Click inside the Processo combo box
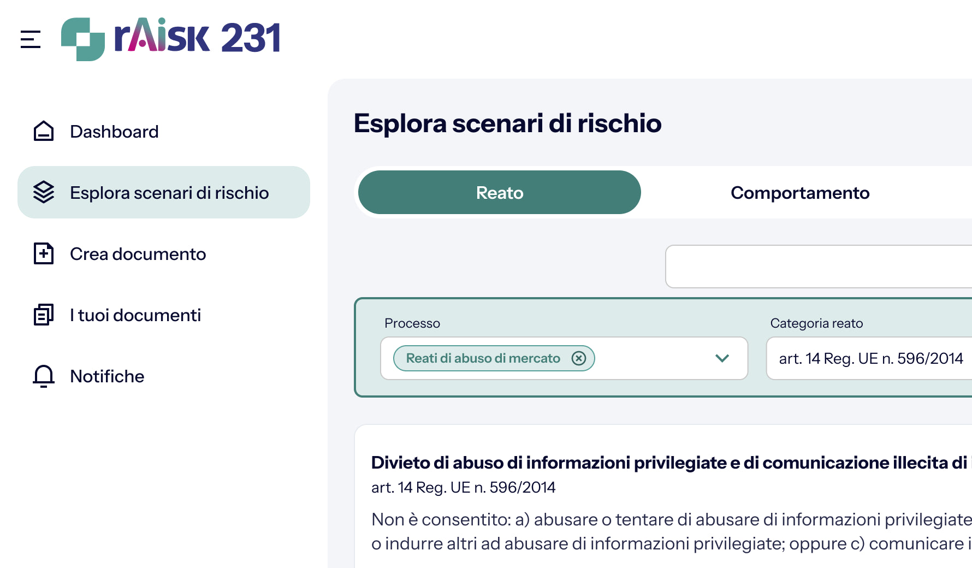Viewport: 972px width, 568px height. tap(564, 358)
